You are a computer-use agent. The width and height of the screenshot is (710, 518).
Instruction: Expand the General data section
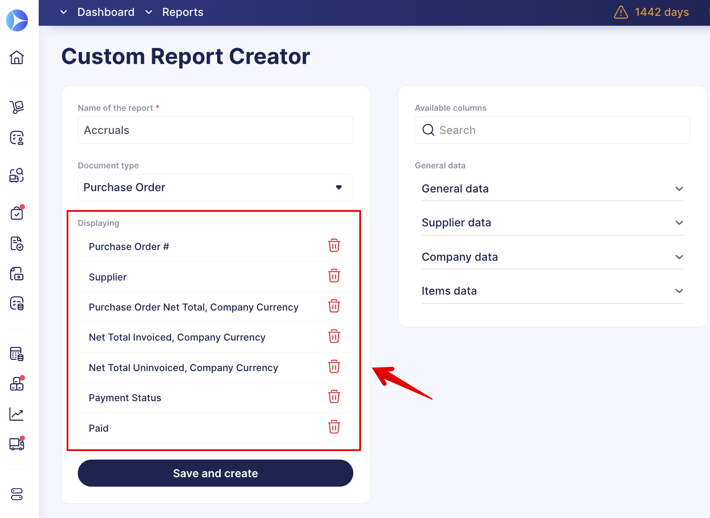pos(552,189)
